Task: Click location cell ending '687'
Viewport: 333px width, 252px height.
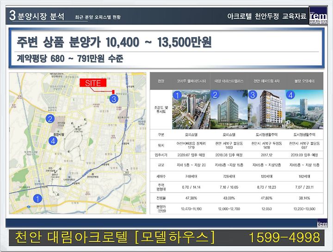Action: point(304,146)
